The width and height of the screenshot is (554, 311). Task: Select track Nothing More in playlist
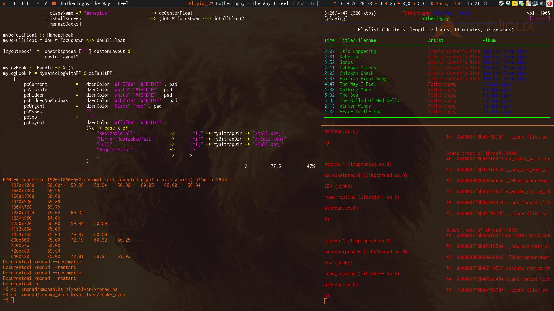(x=355, y=90)
